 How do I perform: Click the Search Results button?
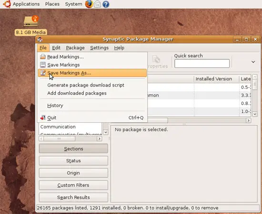tap(73, 197)
